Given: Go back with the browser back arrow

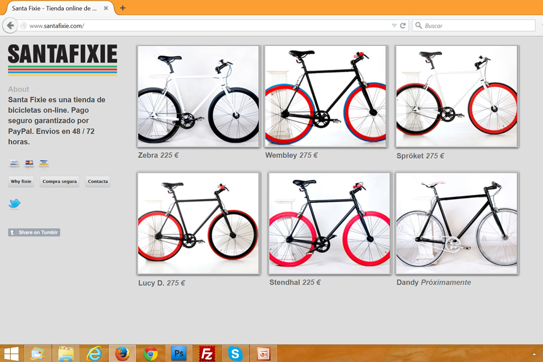Looking at the screenshot, I should [x=10, y=25].
